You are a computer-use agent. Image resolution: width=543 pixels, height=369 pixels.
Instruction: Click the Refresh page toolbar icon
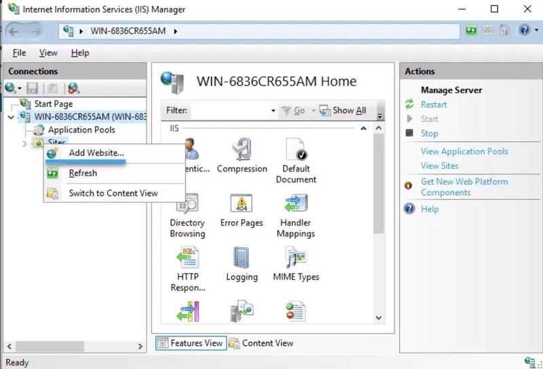tap(471, 30)
